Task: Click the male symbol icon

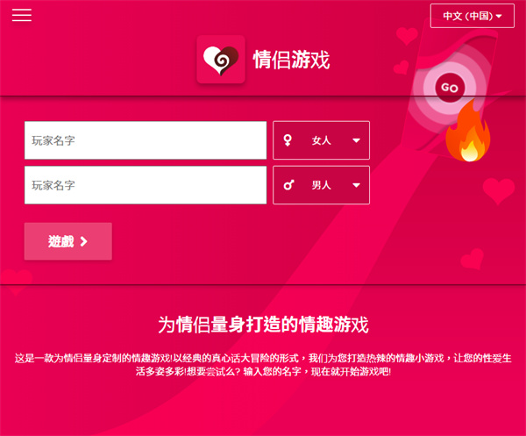Action: [288, 185]
